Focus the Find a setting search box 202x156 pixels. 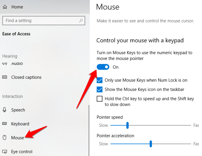40,21
